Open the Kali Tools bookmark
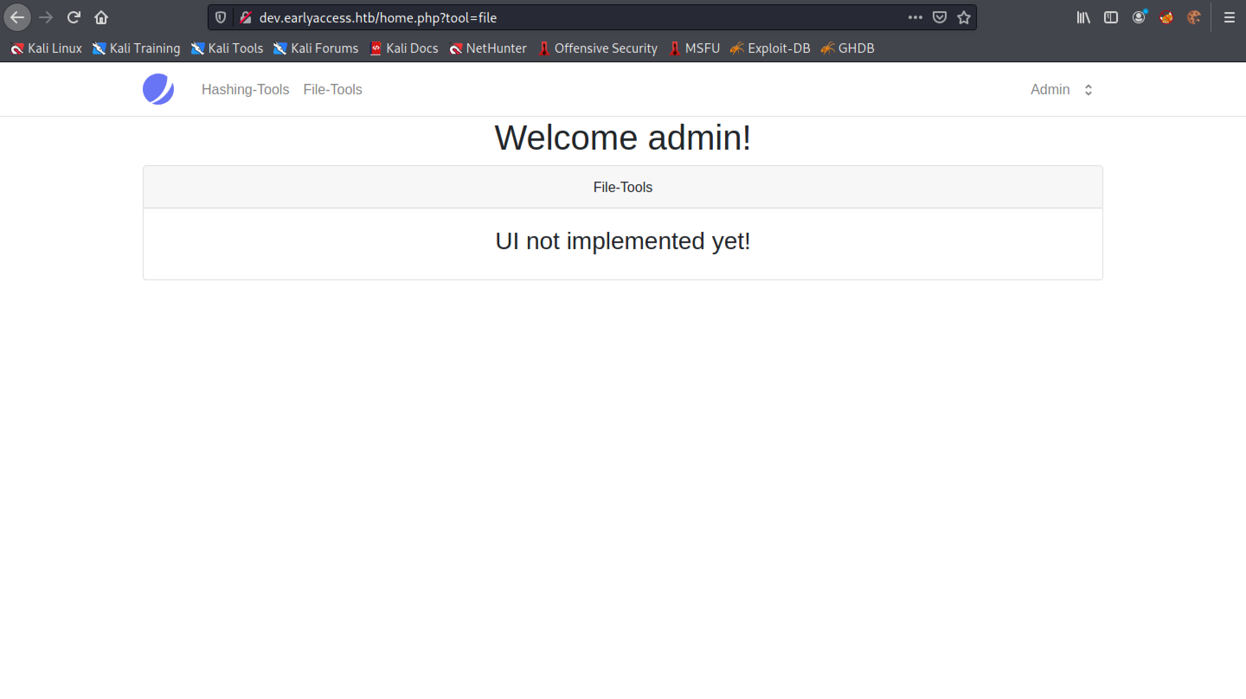 [x=227, y=48]
